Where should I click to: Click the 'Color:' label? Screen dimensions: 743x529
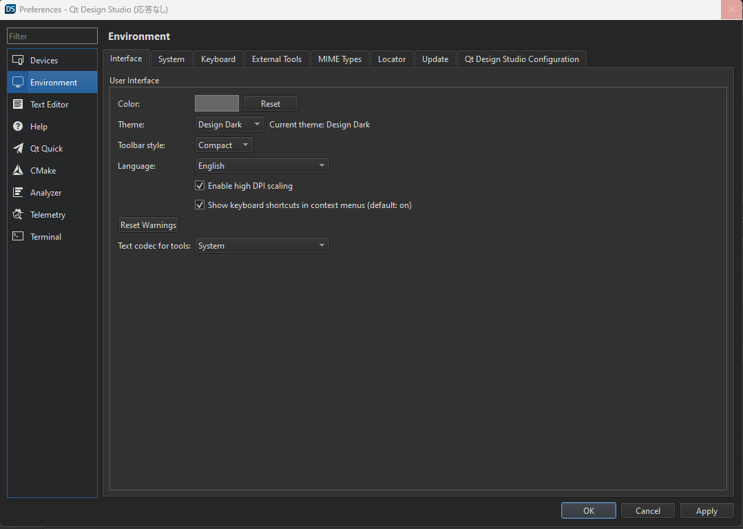(129, 104)
